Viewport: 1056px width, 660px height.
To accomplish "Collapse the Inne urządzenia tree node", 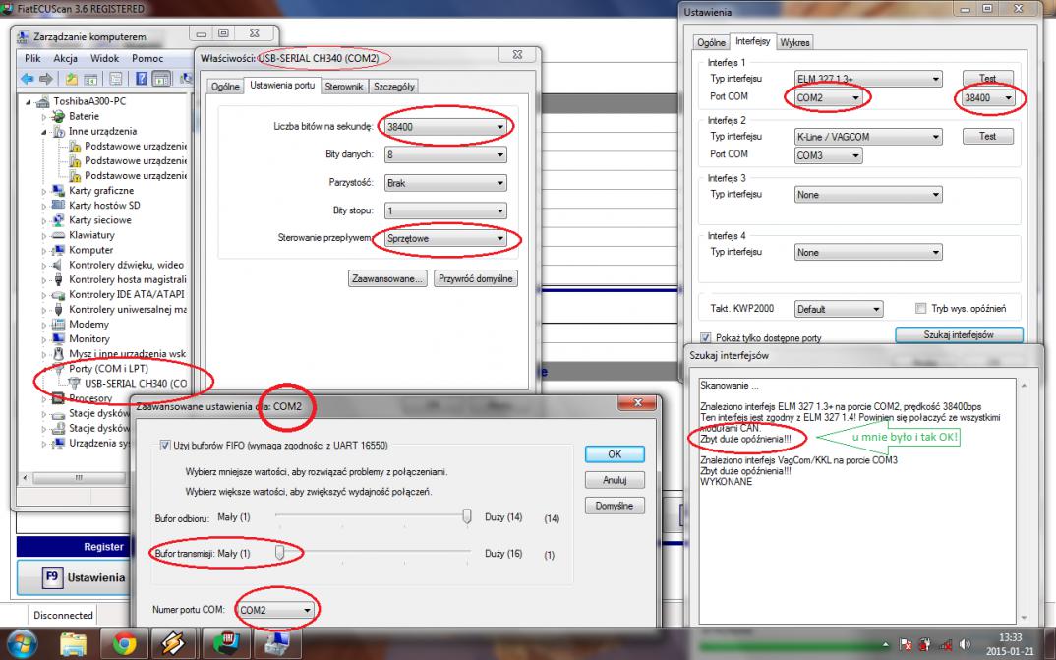I will pyautogui.click(x=44, y=132).
